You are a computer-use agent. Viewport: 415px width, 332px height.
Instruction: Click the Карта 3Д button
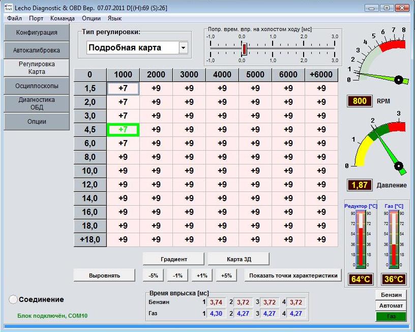[x=239, y=259]
